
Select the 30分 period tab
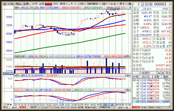pos(55,4)
